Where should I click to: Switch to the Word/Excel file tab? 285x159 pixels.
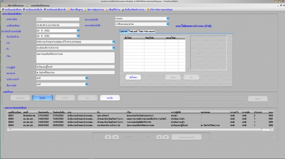coord(147,32)
